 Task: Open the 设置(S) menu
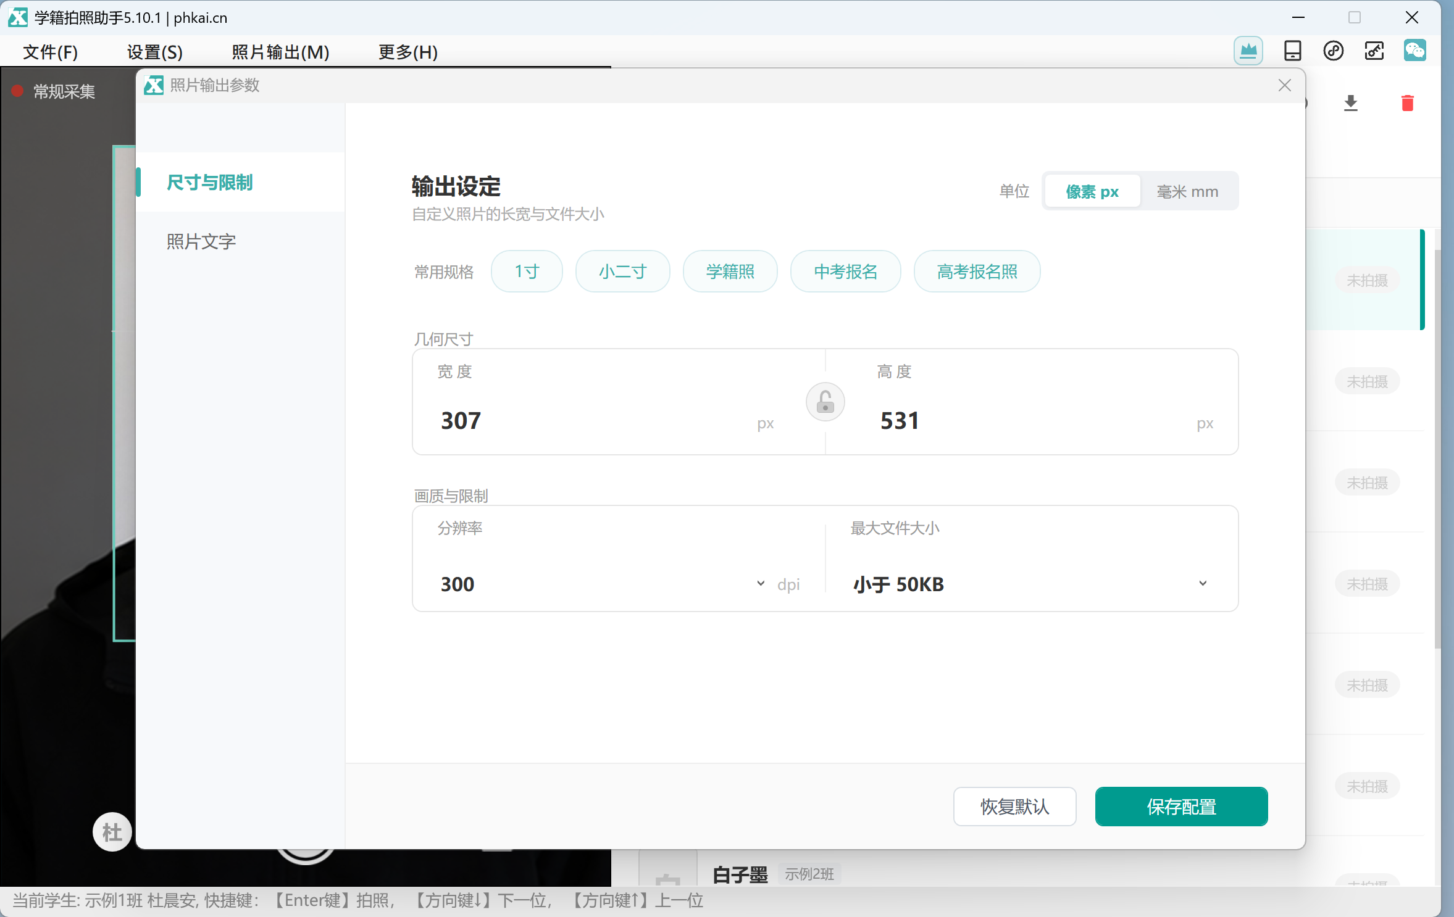click(x=154, y=52)
